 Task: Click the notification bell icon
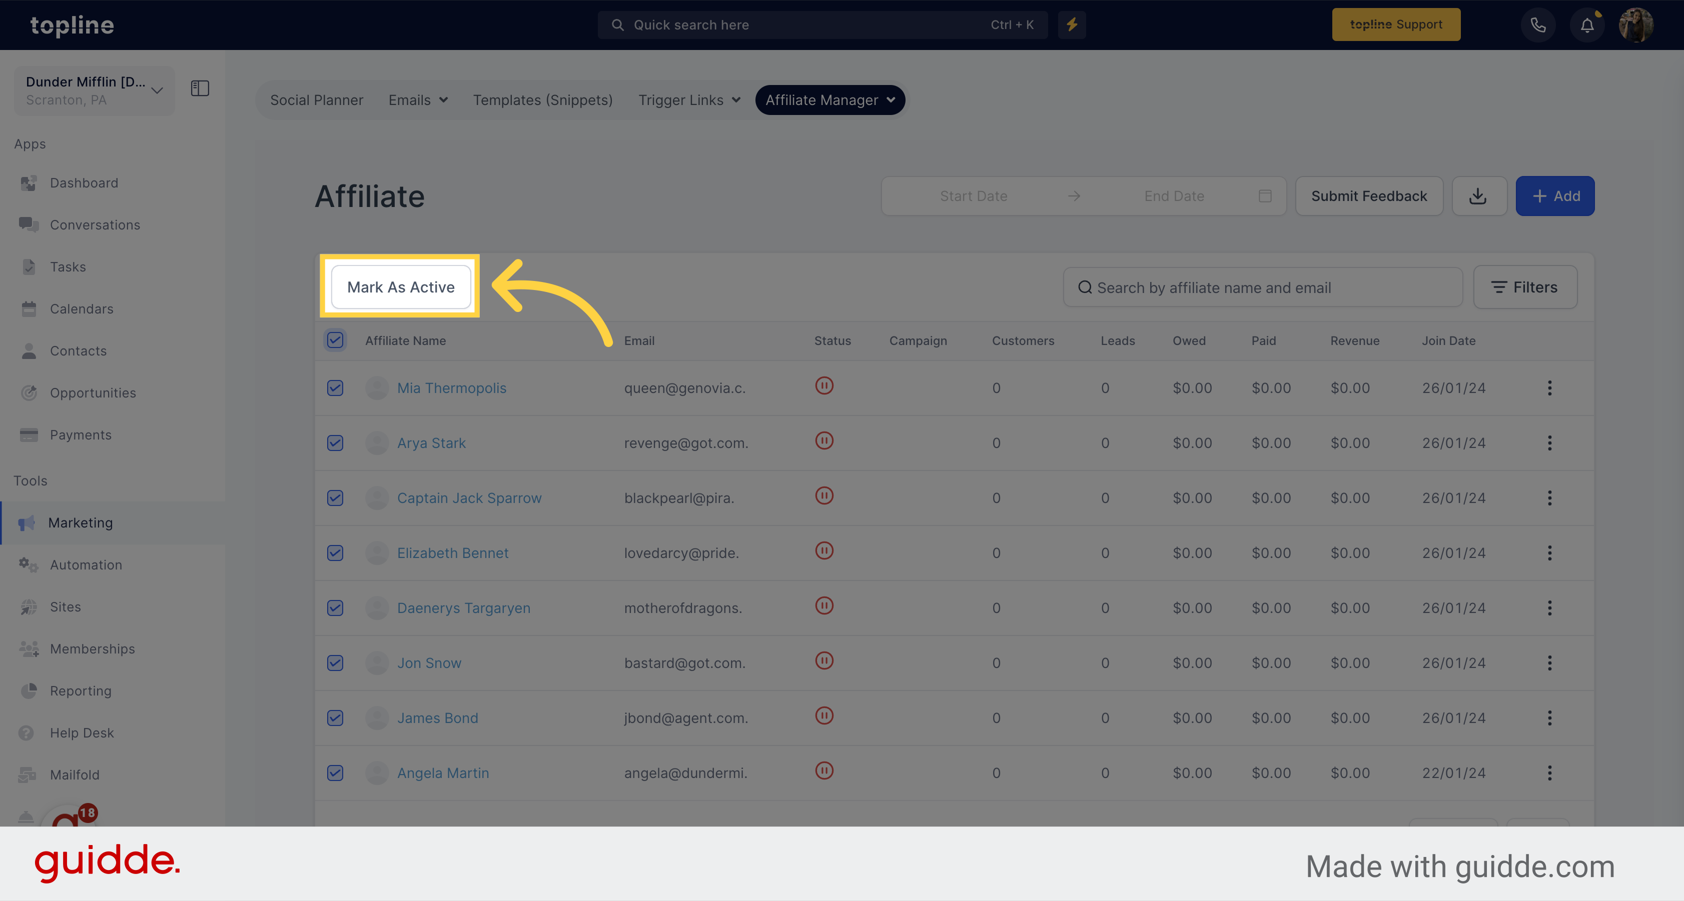click(1587, 24)
